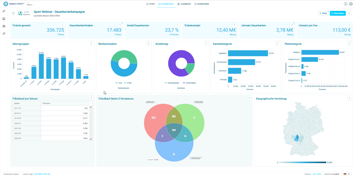Click the dashboards chart icon in left sidebar
The width and height of the screenshot is (355, 176).
pyautogui.click(x=4, y=19)
